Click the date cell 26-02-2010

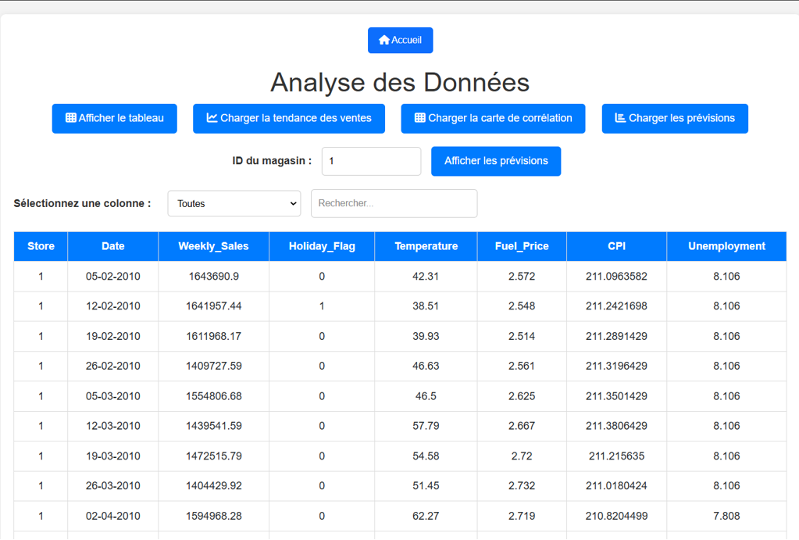[113, 366]
